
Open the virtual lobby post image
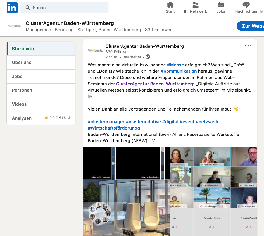coord(126,191)
